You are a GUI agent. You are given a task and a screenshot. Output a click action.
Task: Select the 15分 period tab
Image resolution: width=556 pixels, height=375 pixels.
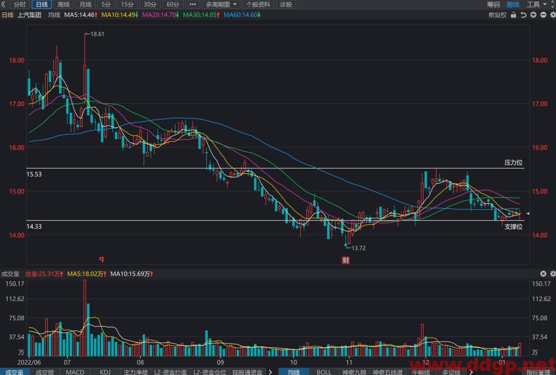click(x=127, y=4)
